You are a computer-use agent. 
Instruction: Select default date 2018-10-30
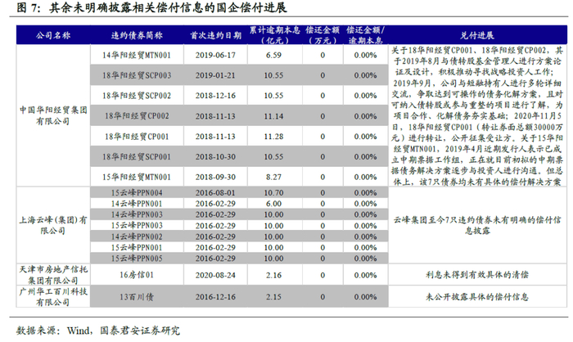coord(215,157)
